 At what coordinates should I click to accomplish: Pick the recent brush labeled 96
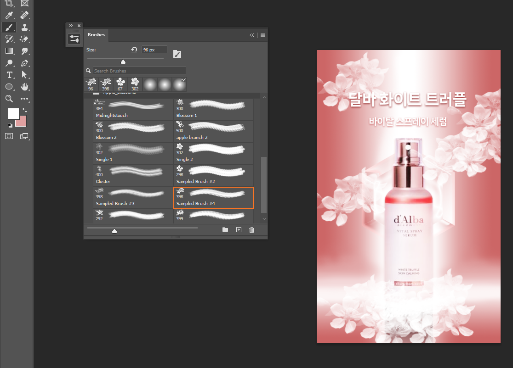coord(91,84)
